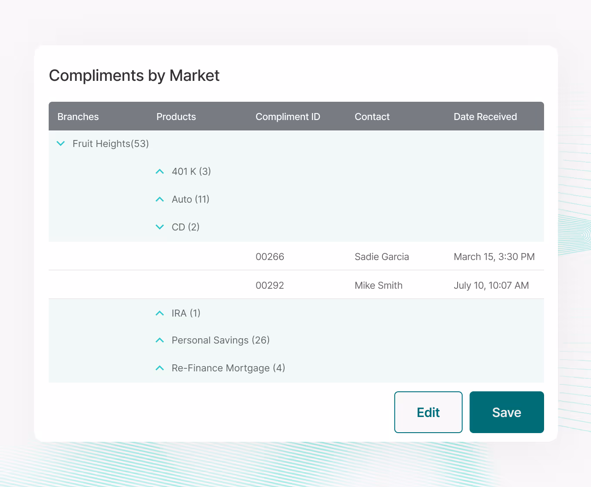591x487 pixels.
Task: Select the Re-Finance Mortgage (4) product label
Action: click(229, 368)
